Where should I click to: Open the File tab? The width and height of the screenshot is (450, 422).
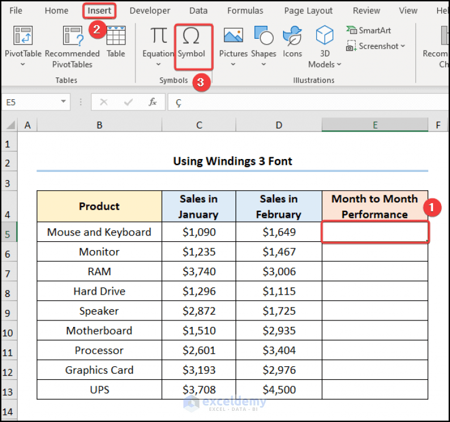[16, 11]
